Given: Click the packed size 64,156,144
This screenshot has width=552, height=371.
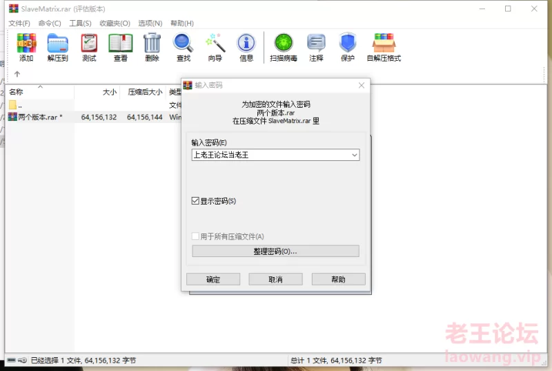Looking at the screenshot, I should (x=145, y=117).
